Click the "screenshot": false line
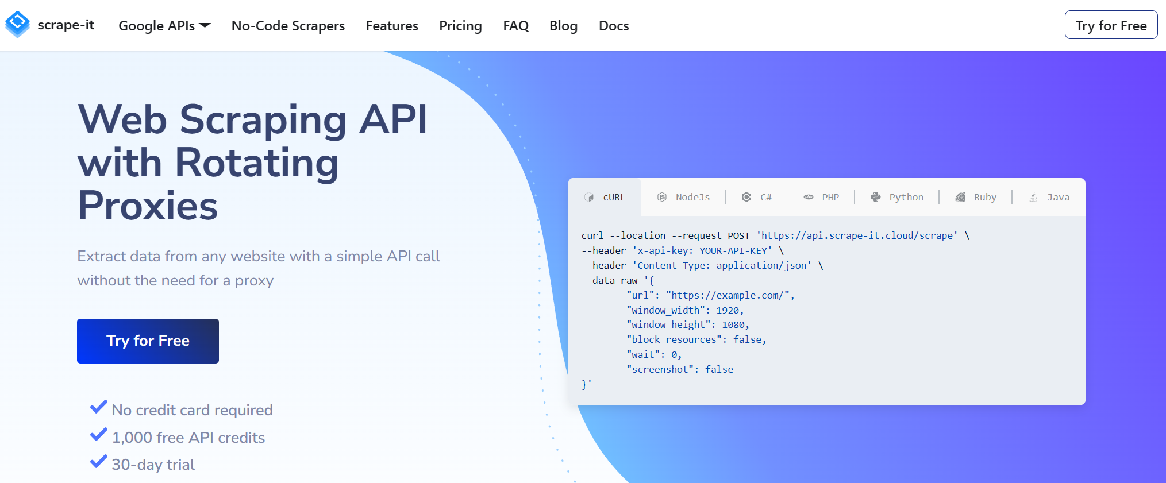1166x483 pixels. coord(680,369)
